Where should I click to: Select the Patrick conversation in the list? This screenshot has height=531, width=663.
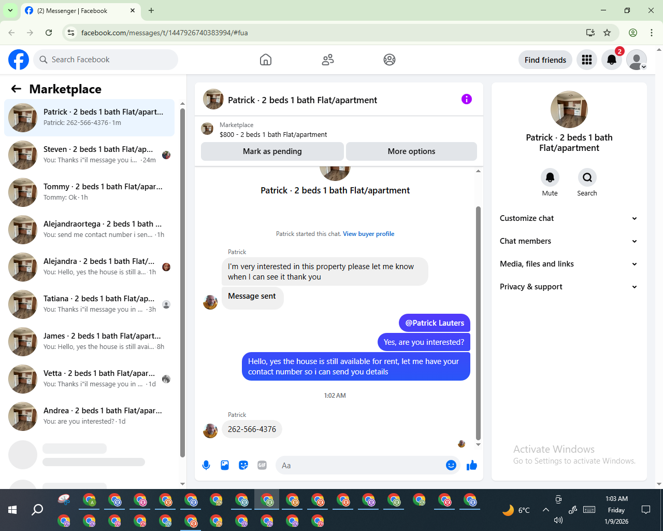click(90, 118)
